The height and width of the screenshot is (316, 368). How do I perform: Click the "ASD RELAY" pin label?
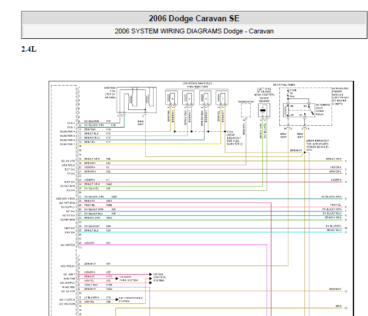(68, 266)
